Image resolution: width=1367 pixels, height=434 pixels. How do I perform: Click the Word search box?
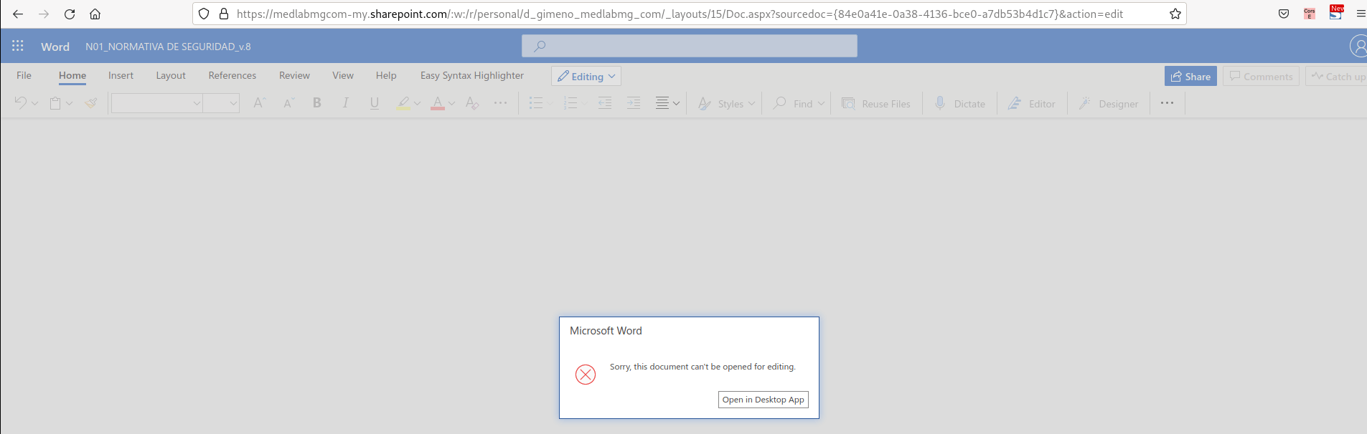click(690, 46)
